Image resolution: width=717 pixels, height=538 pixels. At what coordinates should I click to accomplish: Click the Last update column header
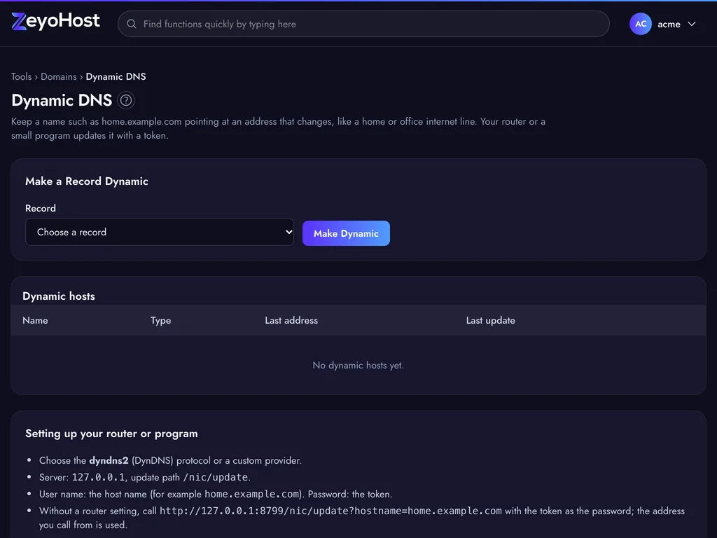[x=490, y=320]
